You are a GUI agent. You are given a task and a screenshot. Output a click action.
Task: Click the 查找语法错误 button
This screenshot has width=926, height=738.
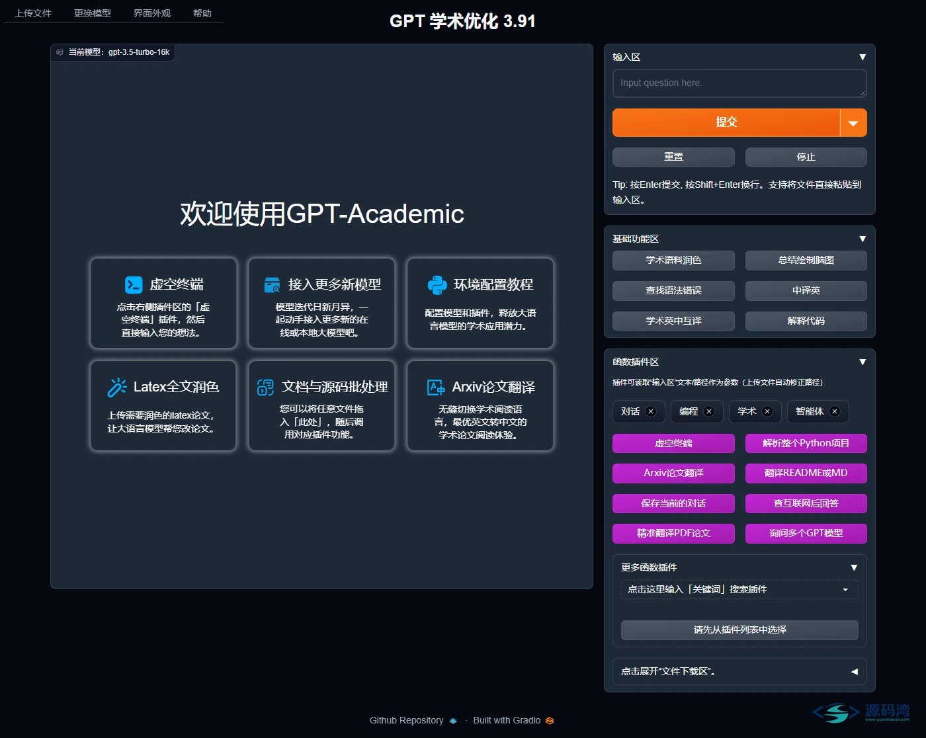click(673, 291)
